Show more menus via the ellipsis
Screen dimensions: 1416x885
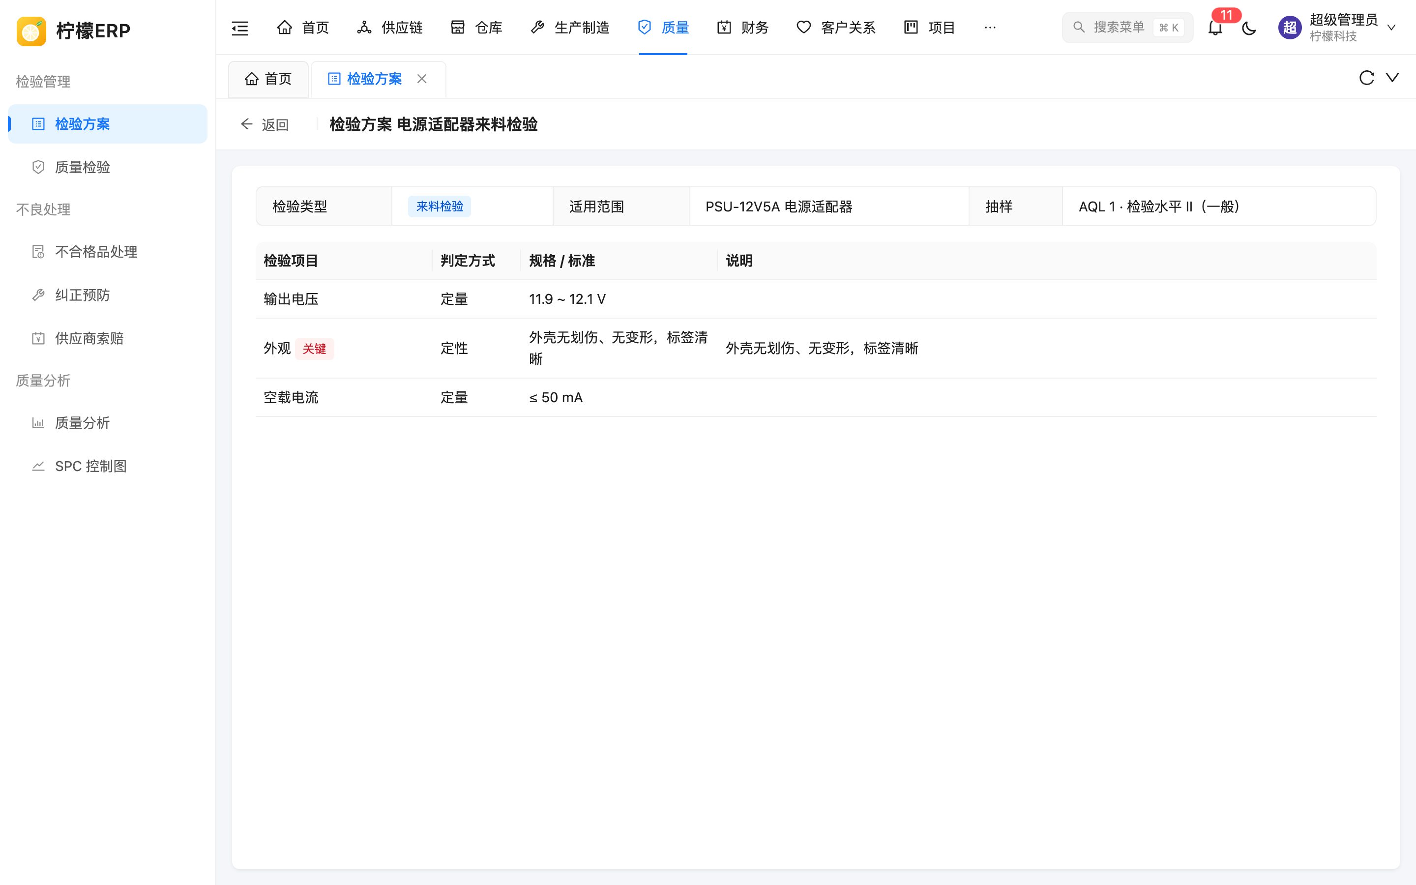pos(990,28)
